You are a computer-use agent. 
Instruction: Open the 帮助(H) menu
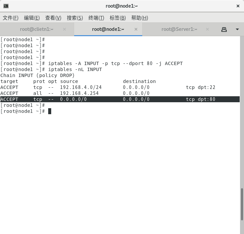pyautogui.click(x=140, y=18)
